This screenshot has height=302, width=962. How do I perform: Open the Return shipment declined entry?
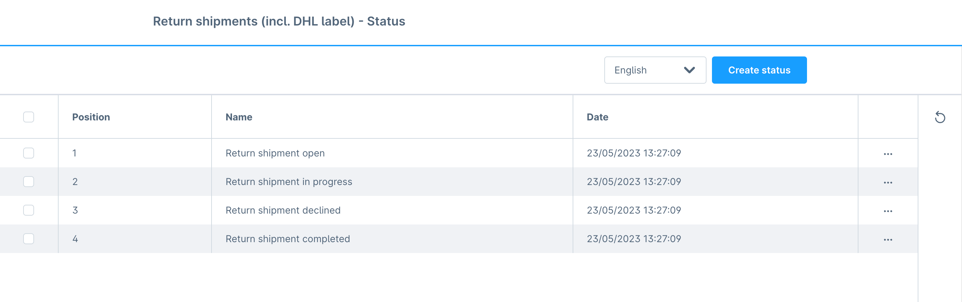coord(283,210)
